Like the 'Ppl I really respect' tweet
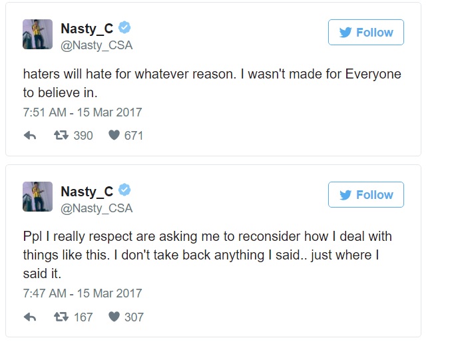 114,317
